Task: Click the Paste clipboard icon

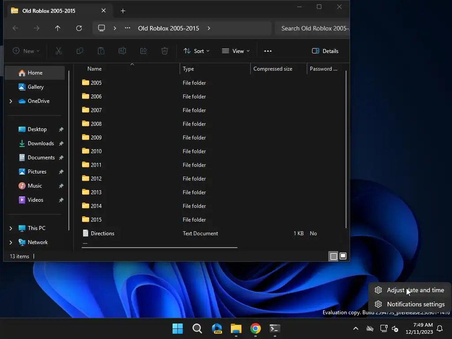Action: (x=101, y=51)
